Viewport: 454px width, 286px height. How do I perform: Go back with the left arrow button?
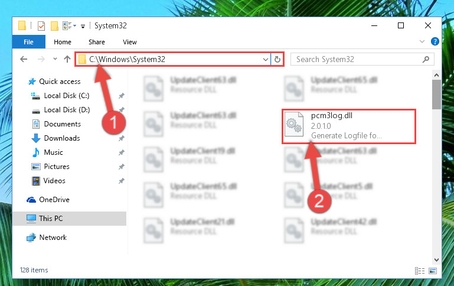click(x=24, y=59)
